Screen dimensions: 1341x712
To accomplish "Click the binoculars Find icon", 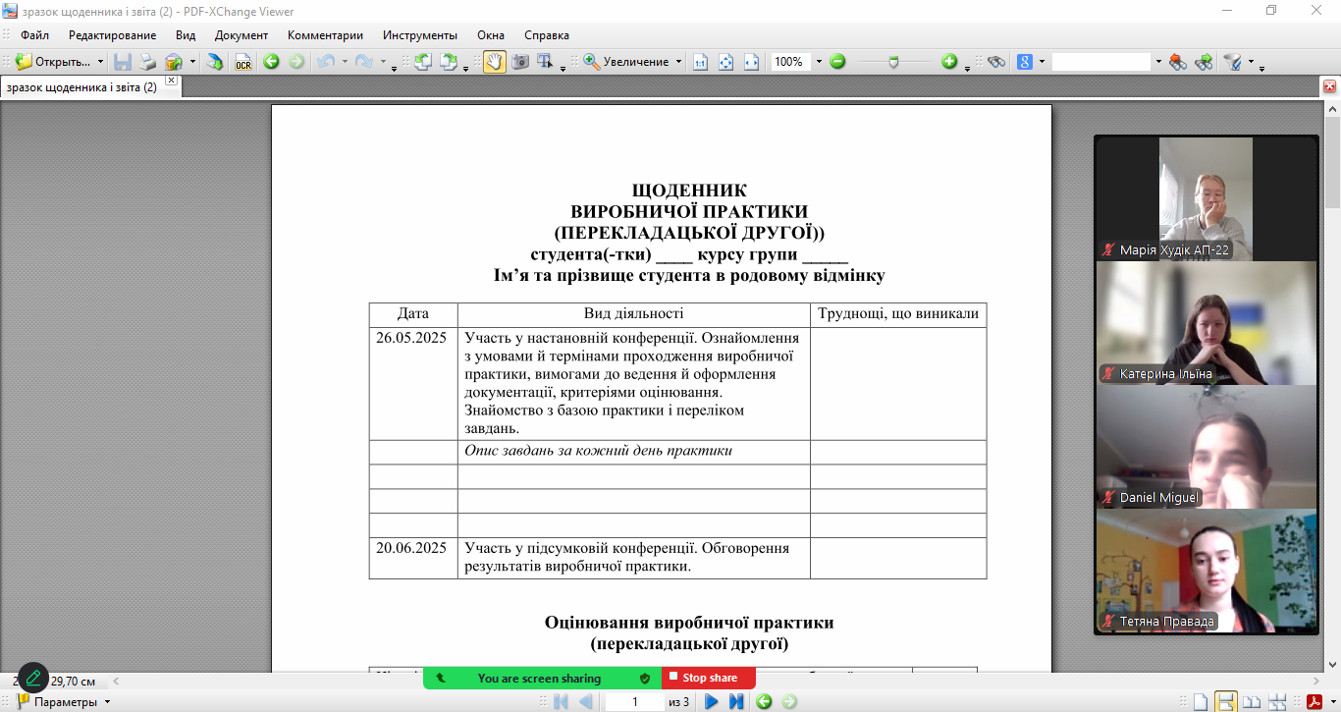I will point(996,62).
